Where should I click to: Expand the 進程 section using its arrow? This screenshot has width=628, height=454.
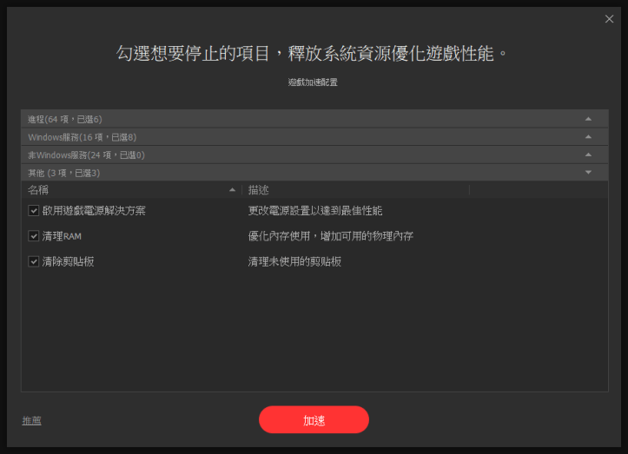[588, 119]
